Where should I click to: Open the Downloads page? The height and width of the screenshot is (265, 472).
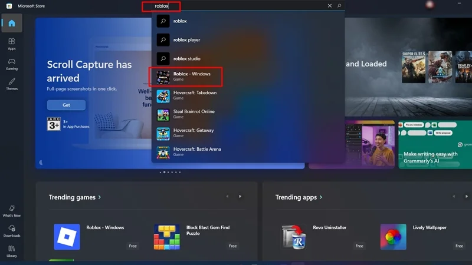12,231
